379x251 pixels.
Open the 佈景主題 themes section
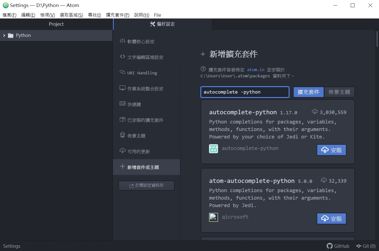coord(136,135)
